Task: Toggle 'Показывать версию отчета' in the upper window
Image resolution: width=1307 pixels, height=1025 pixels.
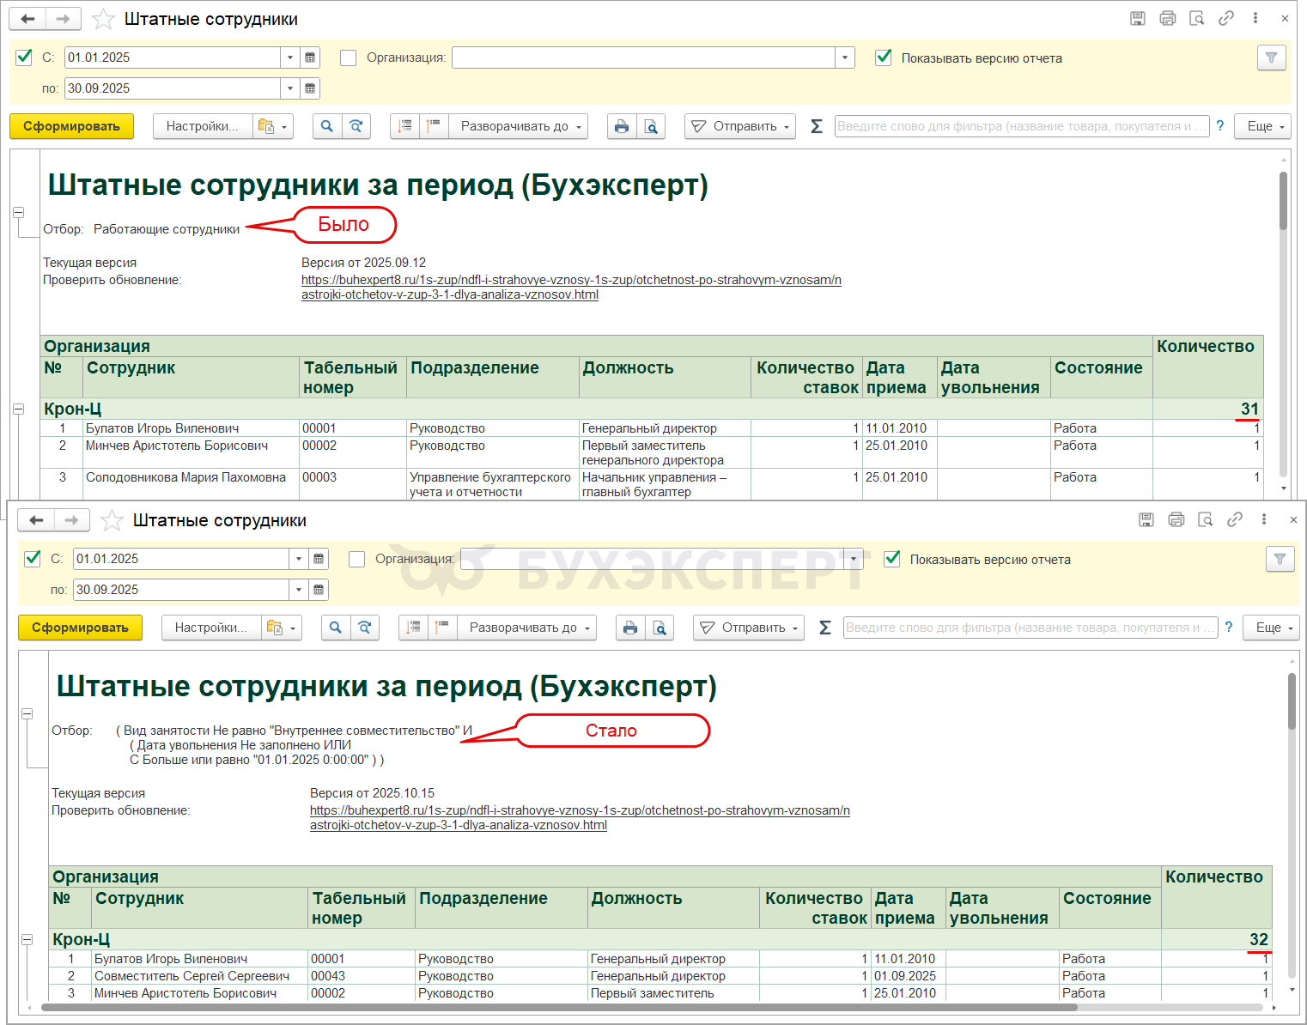Action: coord(883,58)
